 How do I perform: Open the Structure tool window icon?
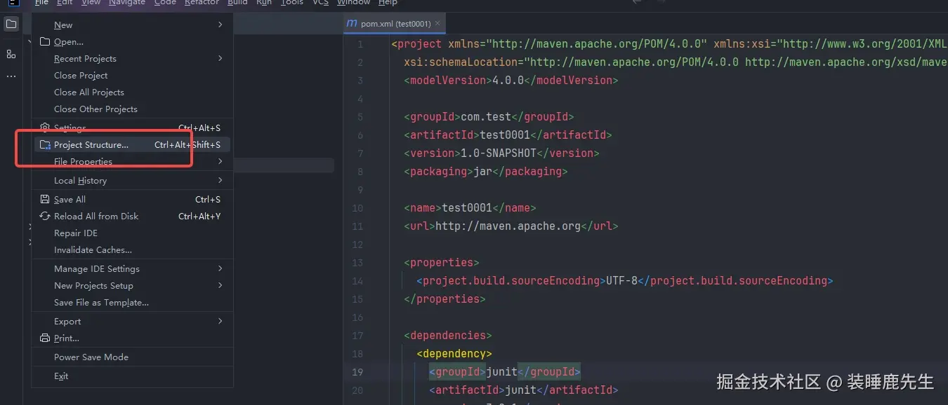[11, 54]
